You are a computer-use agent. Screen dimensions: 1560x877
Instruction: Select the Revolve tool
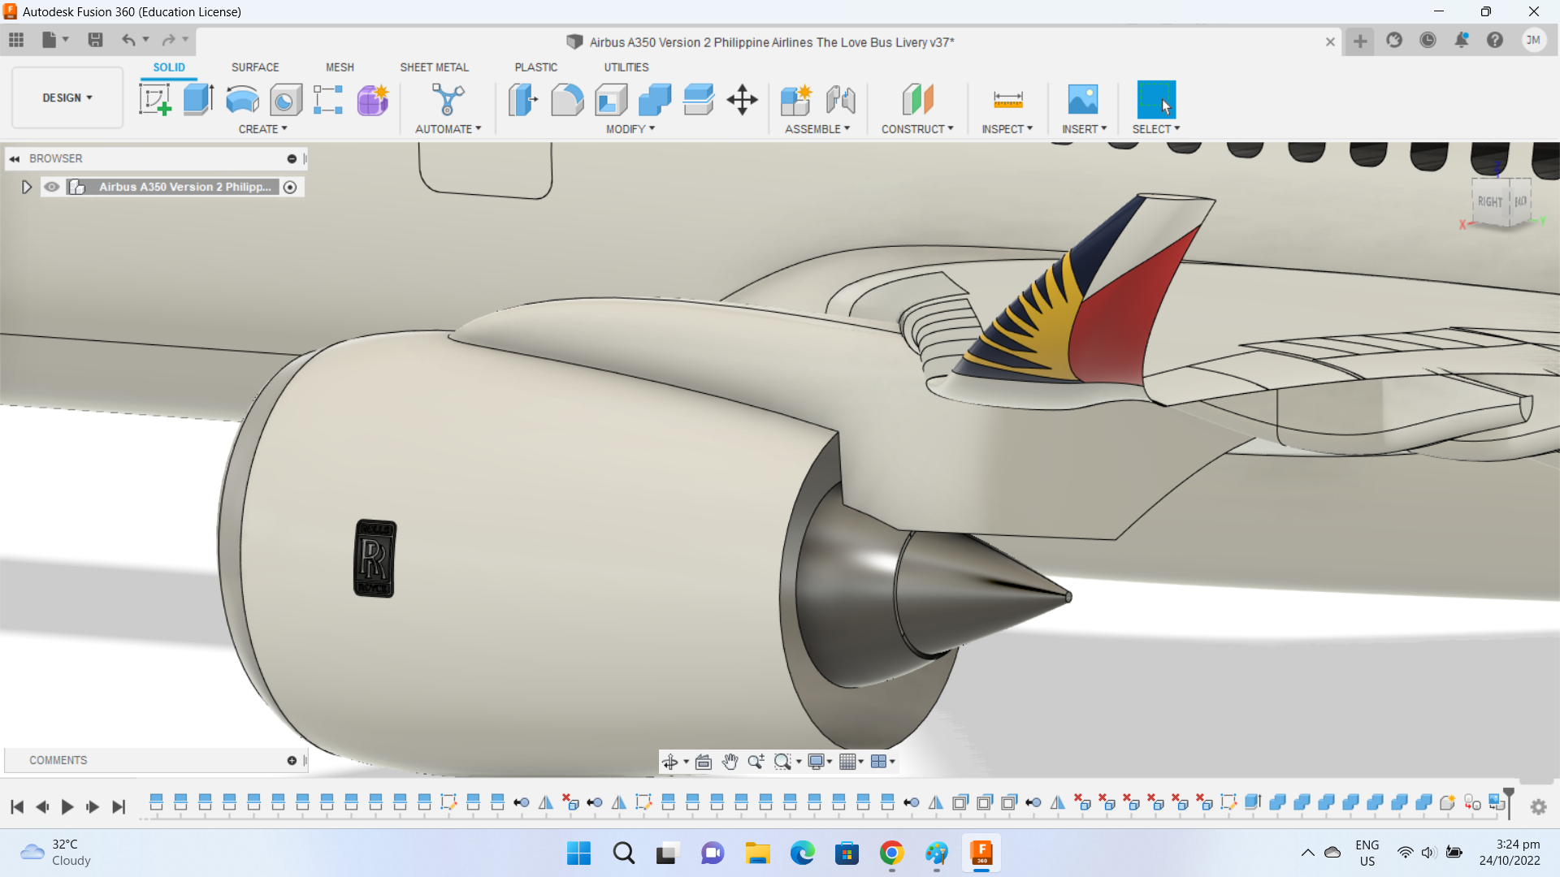(x=242, y=100)
